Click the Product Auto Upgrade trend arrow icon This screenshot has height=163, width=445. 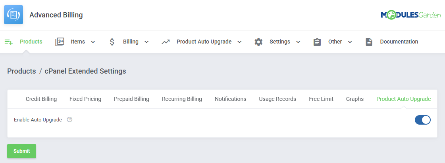click(x=166, y=42)
